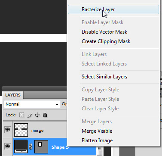Click Paste Layer Style entry
162x156 pixels.
[x=100, y=99]
